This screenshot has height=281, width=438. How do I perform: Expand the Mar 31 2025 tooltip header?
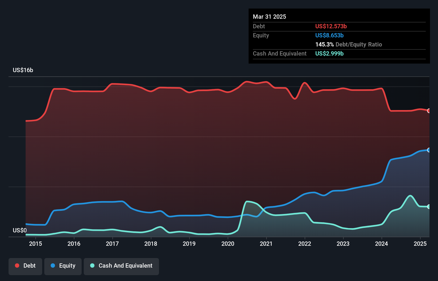point(269,17)
